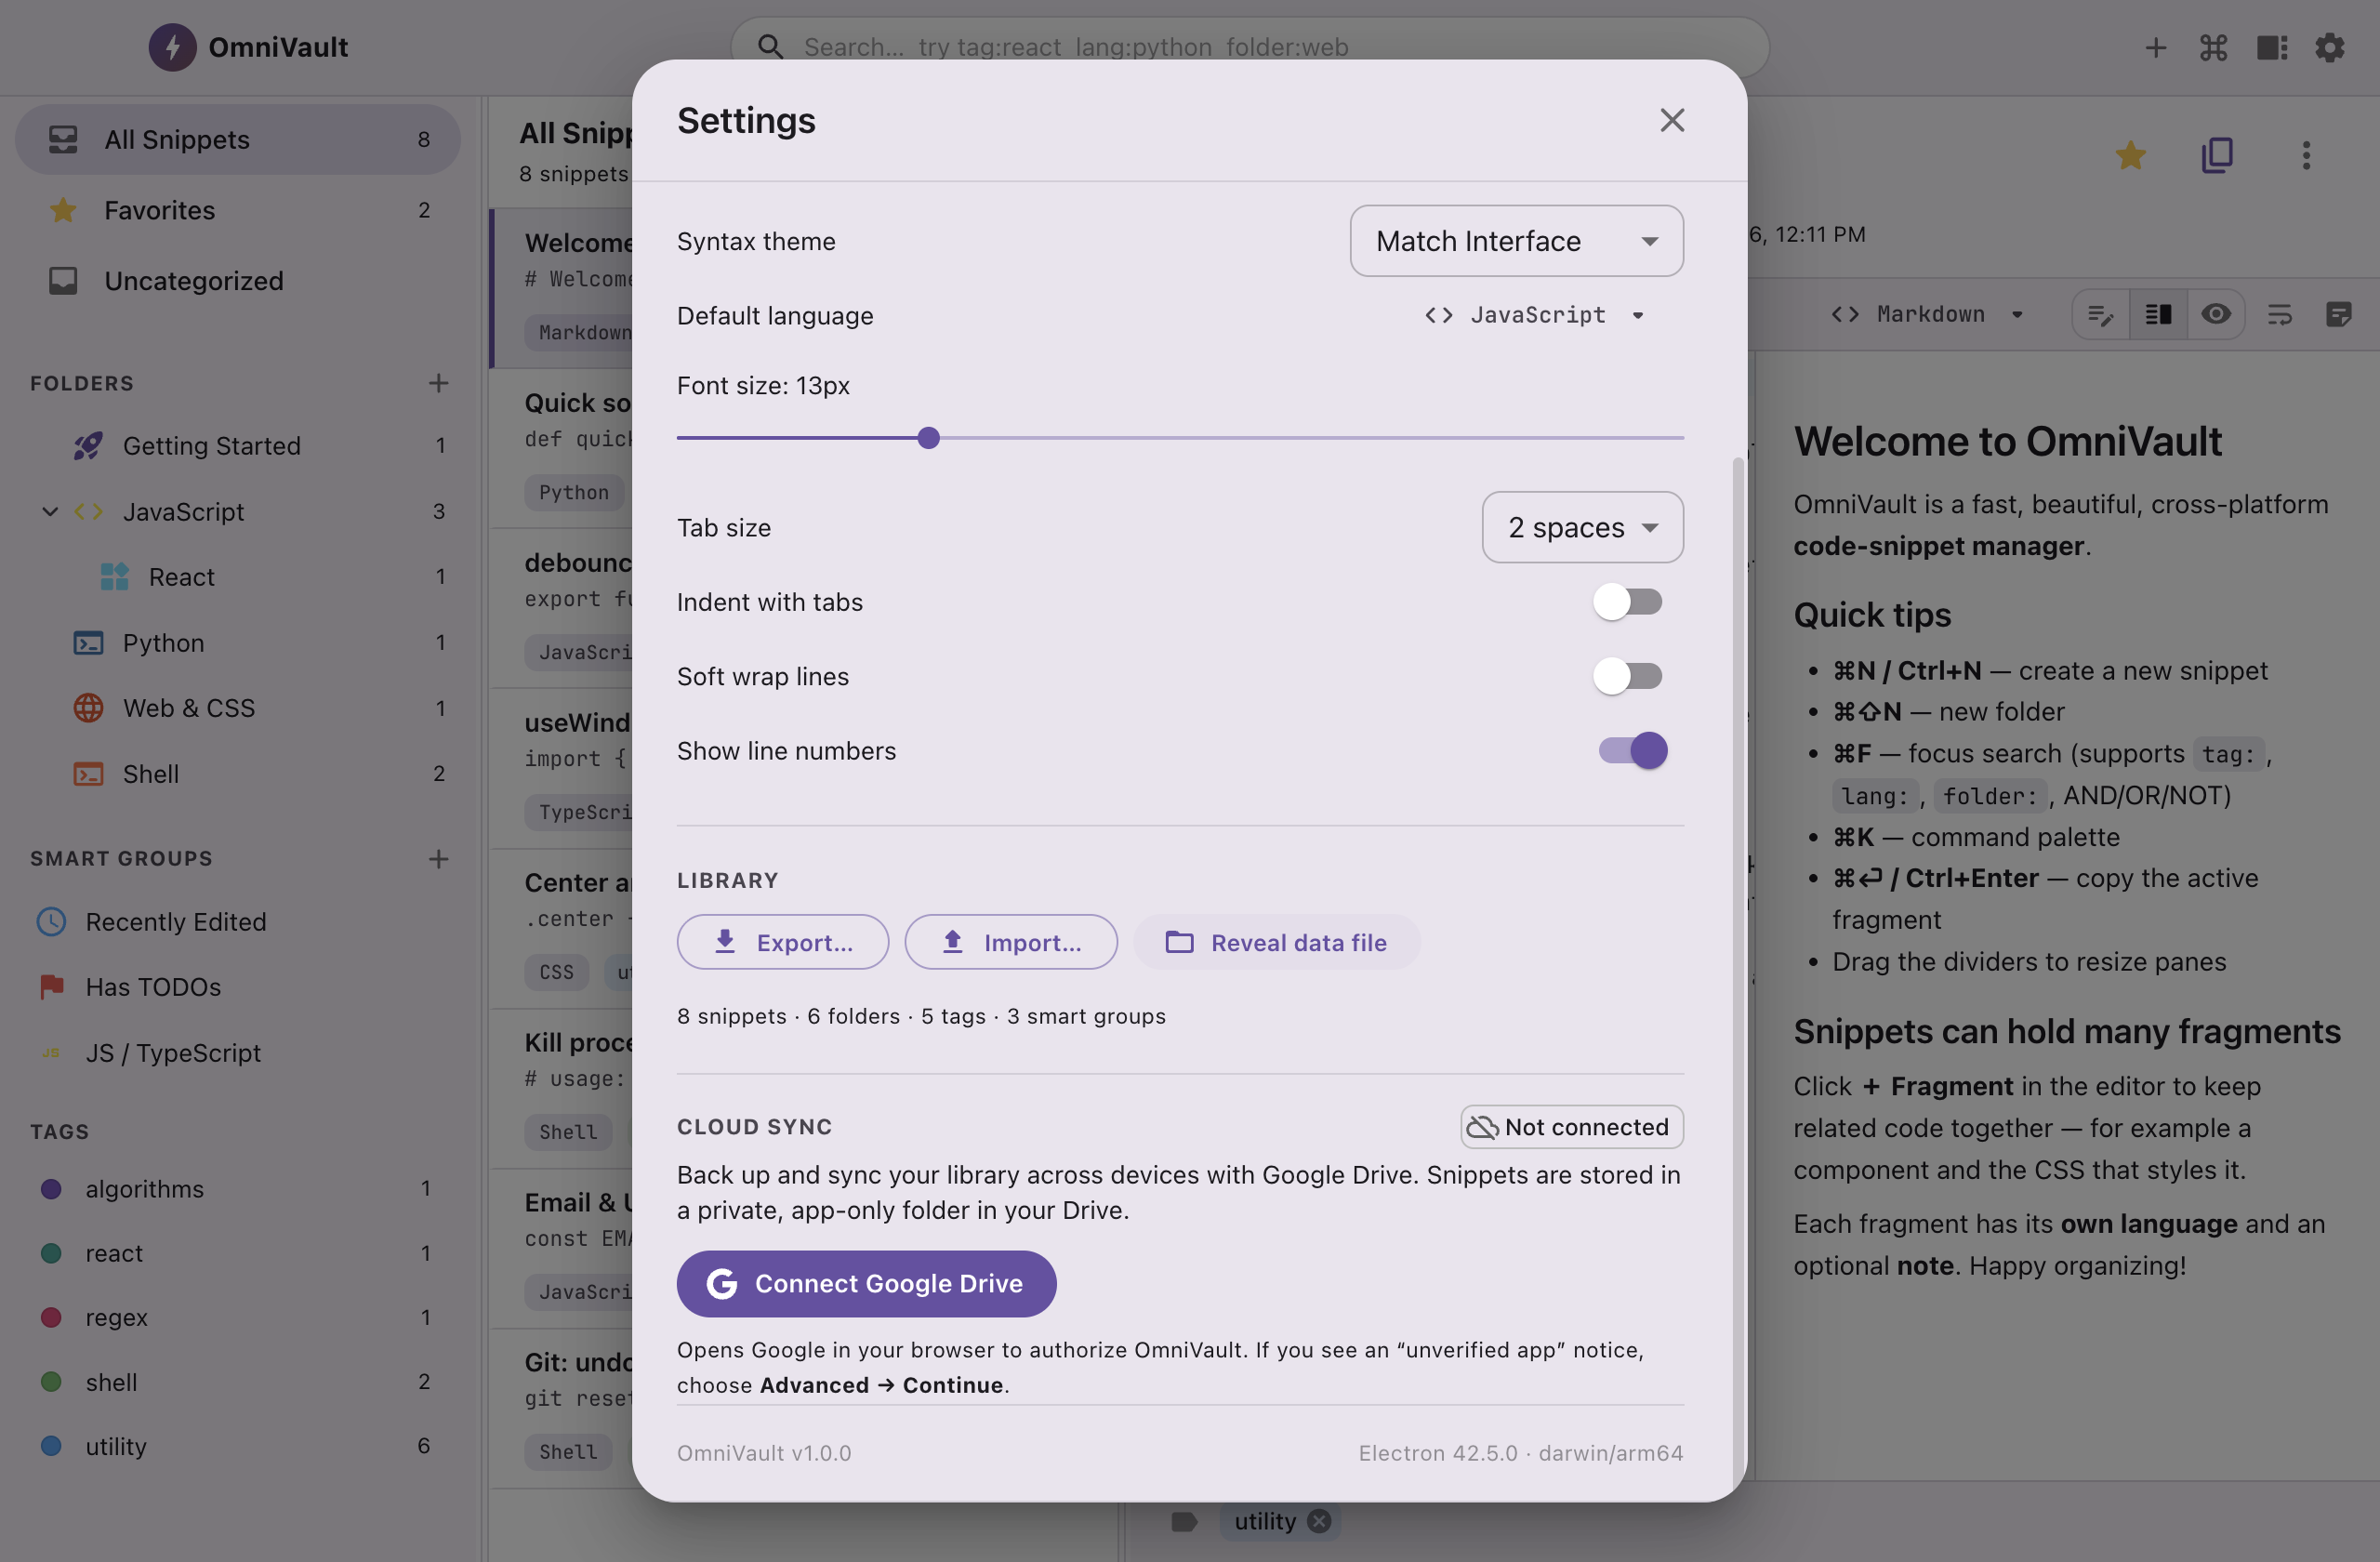Click the Font size slider handle
Screen dimensions: 2380x1562
[x=928, y=438]
